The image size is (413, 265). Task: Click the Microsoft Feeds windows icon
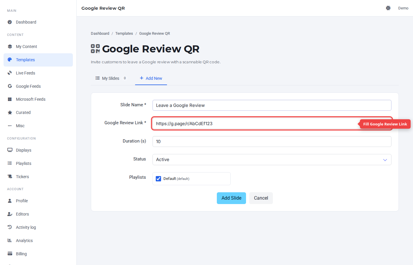point(10,99)
